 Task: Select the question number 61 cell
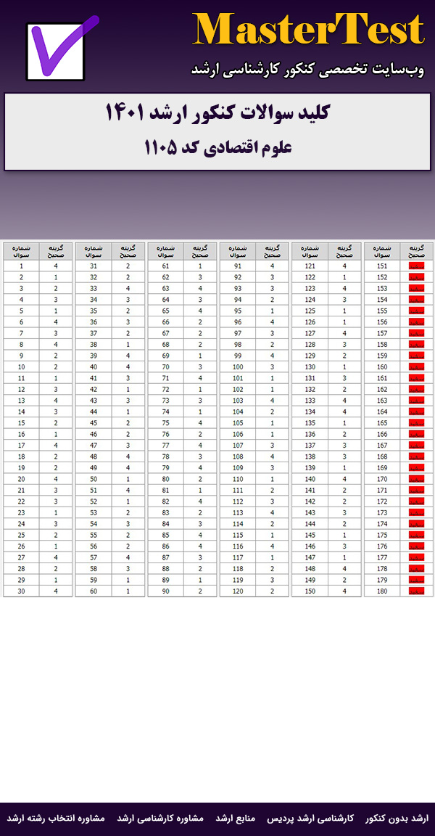pos(166,266)
